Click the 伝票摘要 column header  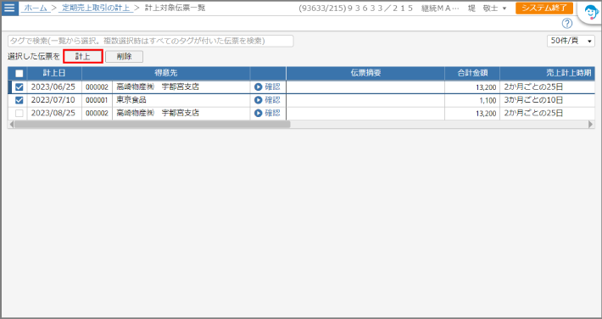(365, 74)
